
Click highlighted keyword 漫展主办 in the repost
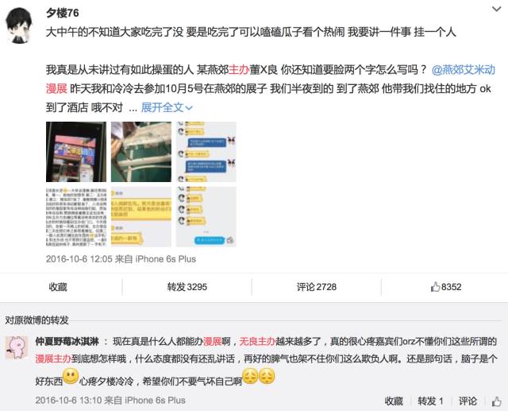(53, 359)
